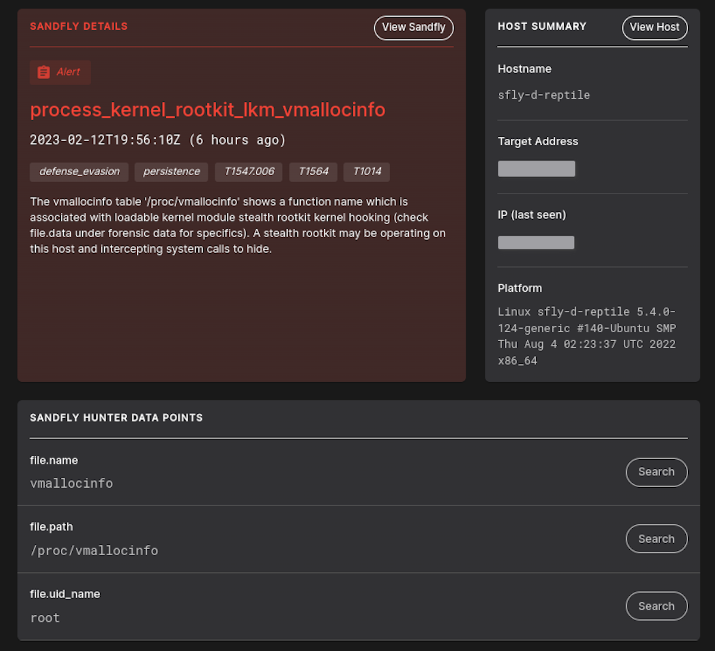
Task: Select the persistence tag
Action: coord(171,172)
